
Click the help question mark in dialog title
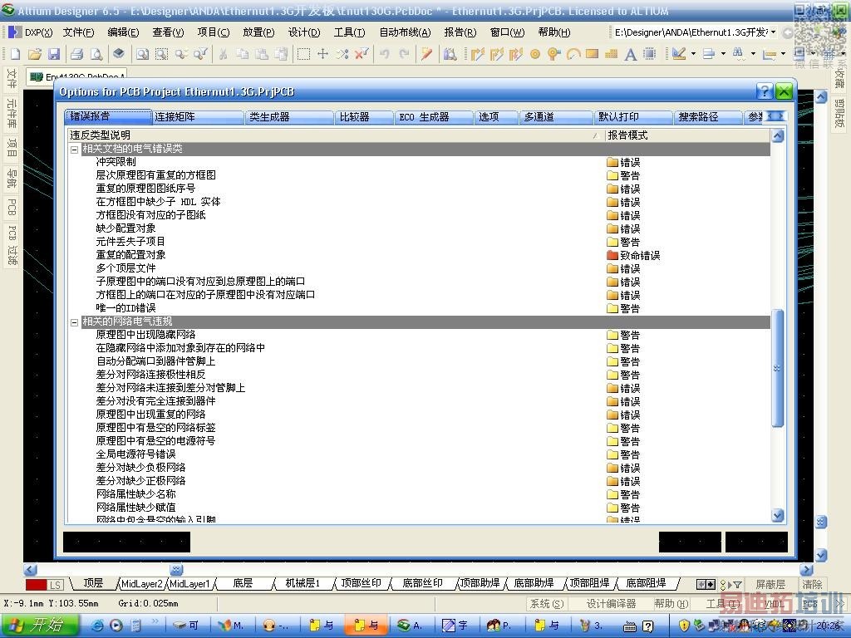765,91
